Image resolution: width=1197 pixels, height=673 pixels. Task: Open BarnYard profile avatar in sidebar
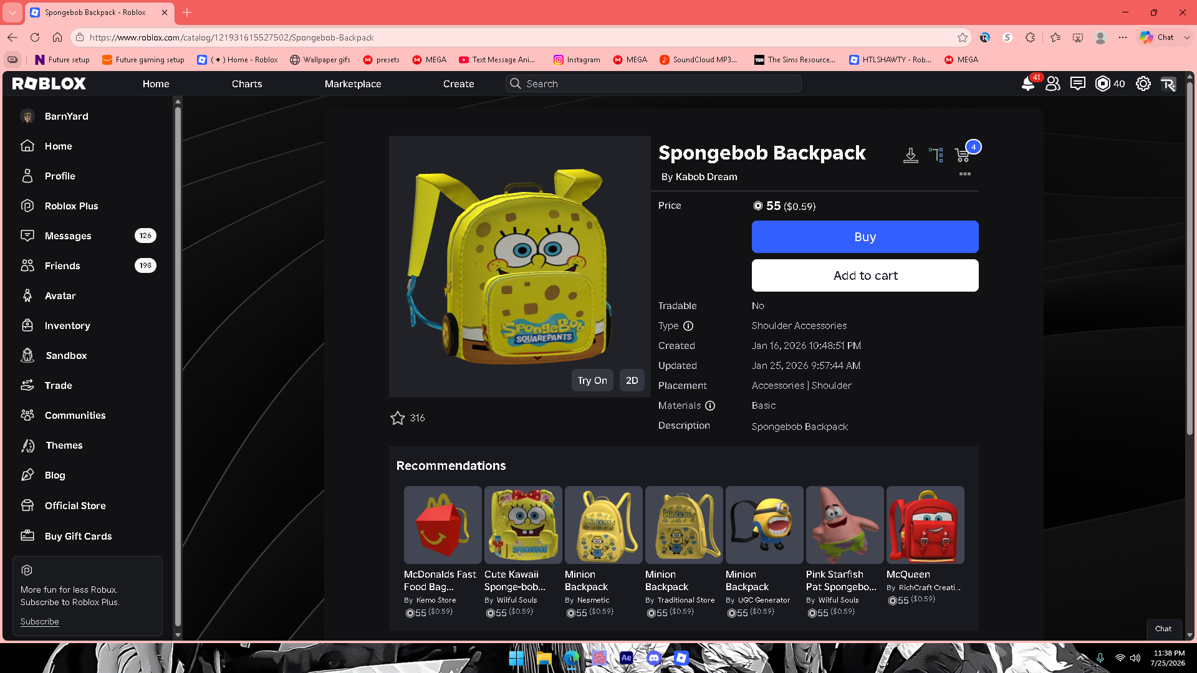27,117
